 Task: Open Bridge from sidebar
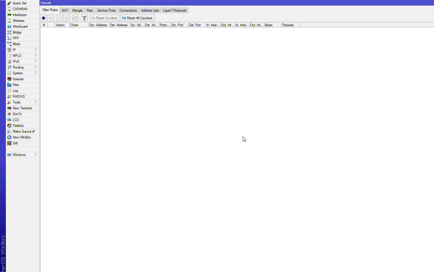[23, 32]
